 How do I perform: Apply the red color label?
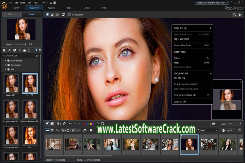pos(84,124)
